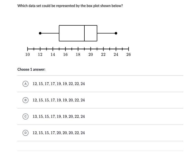Click axis label 20 on number line
This screenshot has width=191, height=154.
tap(90, 54)
